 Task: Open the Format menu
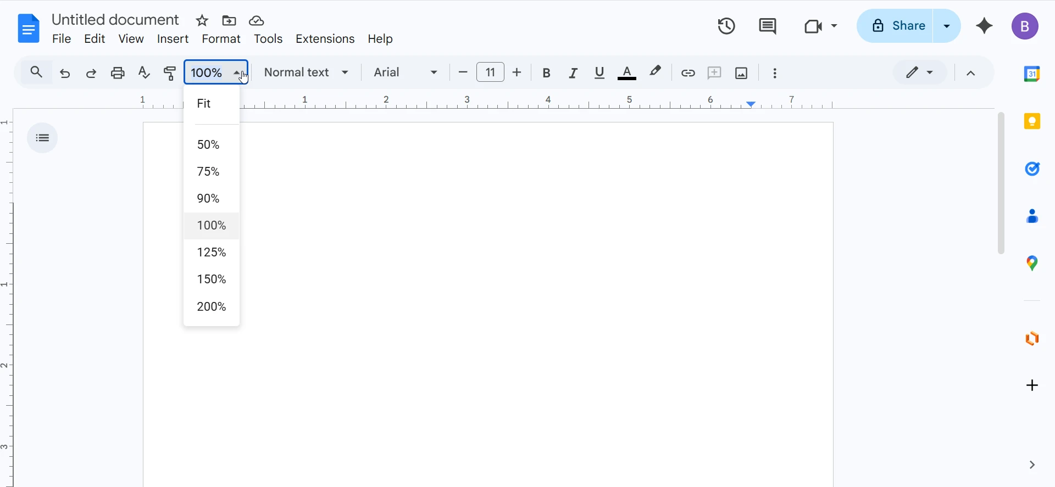click(221, 39)
